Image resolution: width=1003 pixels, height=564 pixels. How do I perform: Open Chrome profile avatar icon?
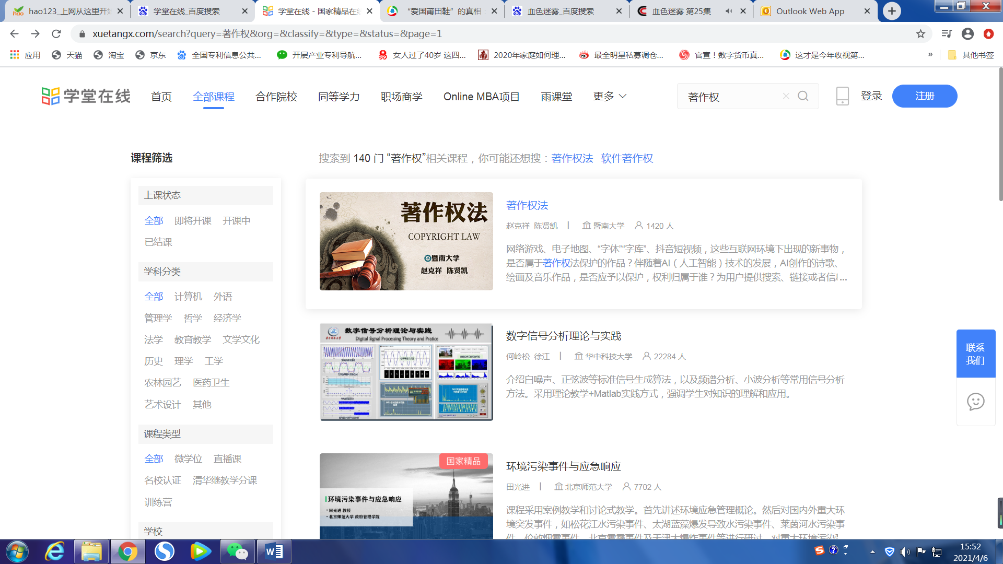pyautogui.click(x=967, y=34)
